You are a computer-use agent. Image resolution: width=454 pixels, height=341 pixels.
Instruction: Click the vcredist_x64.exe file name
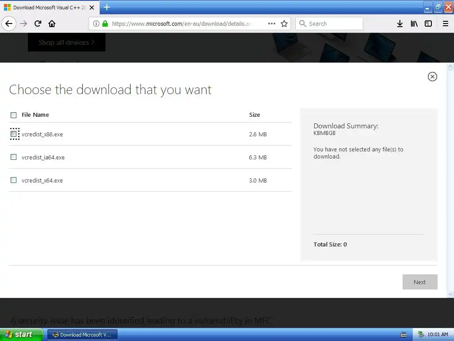click(42, 180)
